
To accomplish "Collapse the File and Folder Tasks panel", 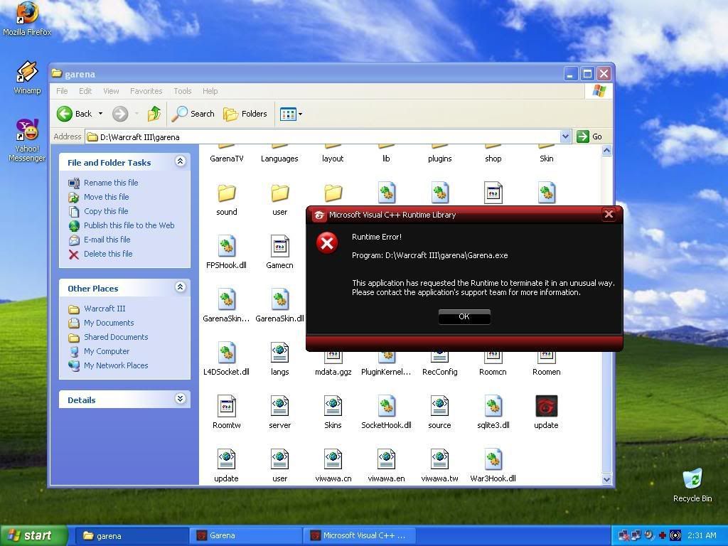I will coord(180,162).
